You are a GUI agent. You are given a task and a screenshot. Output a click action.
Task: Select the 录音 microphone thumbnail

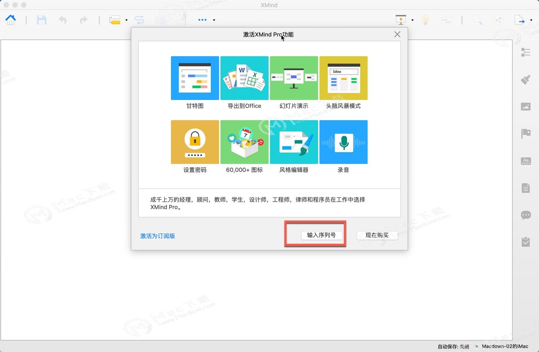point(344,142)
